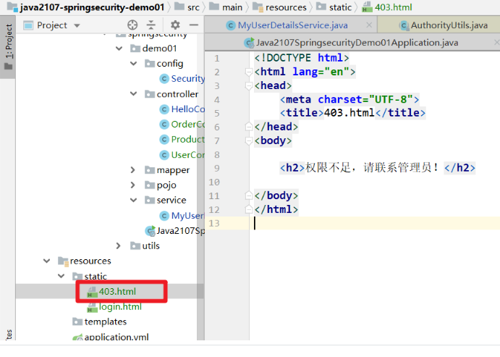The image size is (500, 357).
Task: Collapse the config folder
Action: 134,64
